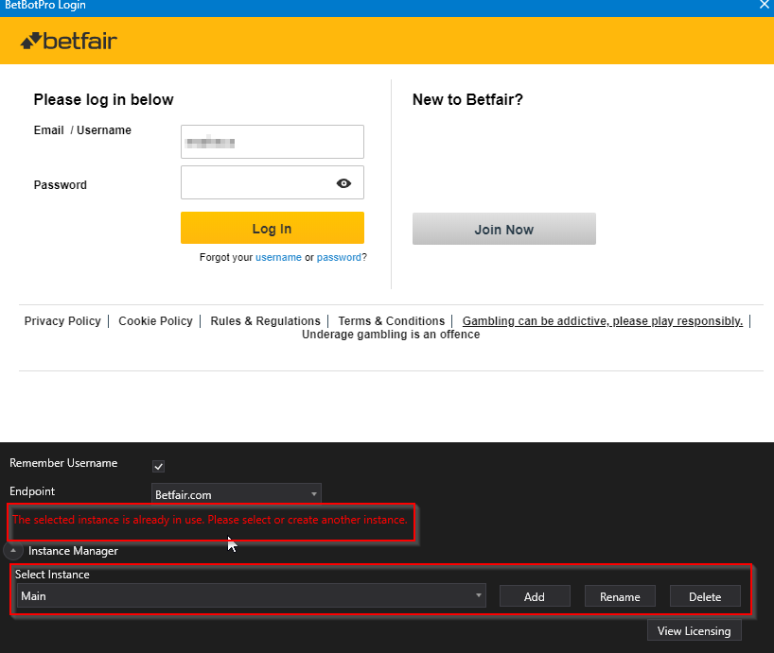Focus the Email / Username field
Image resolution: width=774 pixels, height=653 pixels.
coord(272,142)
